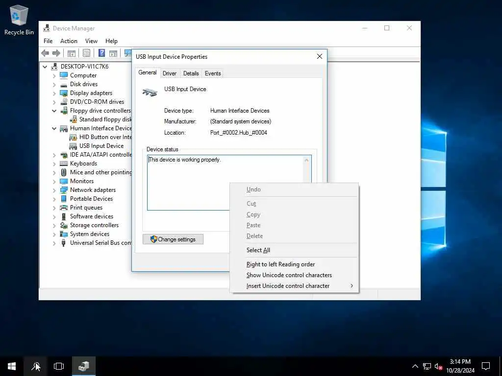502x376 pixels.
Task: Click the muted volume tray icon
Action: 438,366
